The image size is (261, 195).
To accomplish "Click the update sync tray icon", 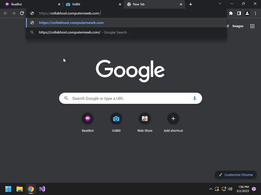I will click(217, 189).
